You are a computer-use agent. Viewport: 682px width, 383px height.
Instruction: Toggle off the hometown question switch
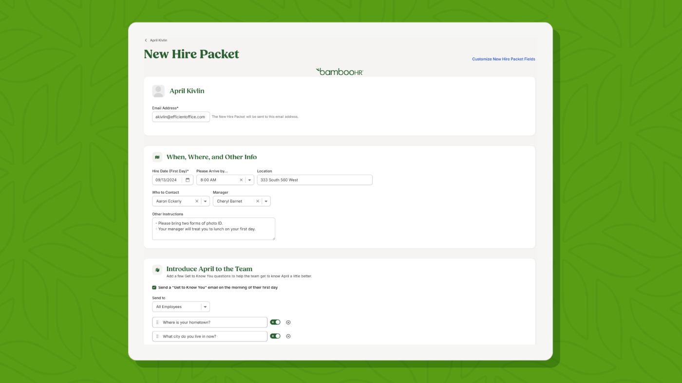[275, 322]
